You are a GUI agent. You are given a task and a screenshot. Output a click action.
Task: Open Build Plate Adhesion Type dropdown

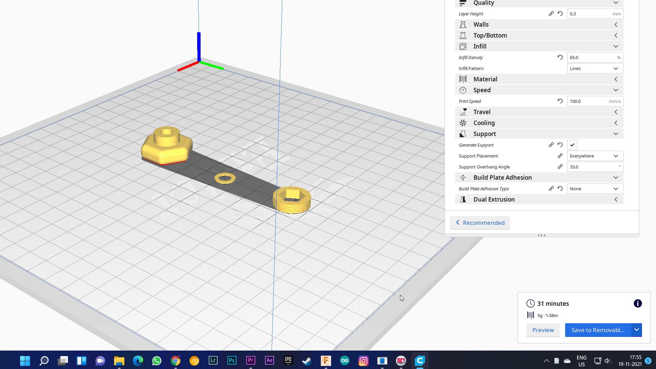click(x=595, y=189)
